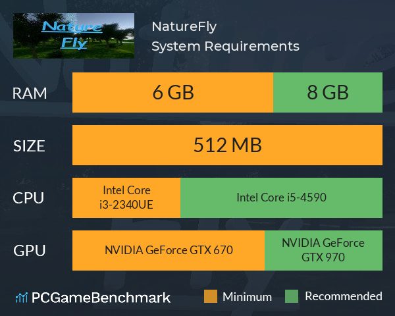Click the System Requirements heading

point(225,47)
